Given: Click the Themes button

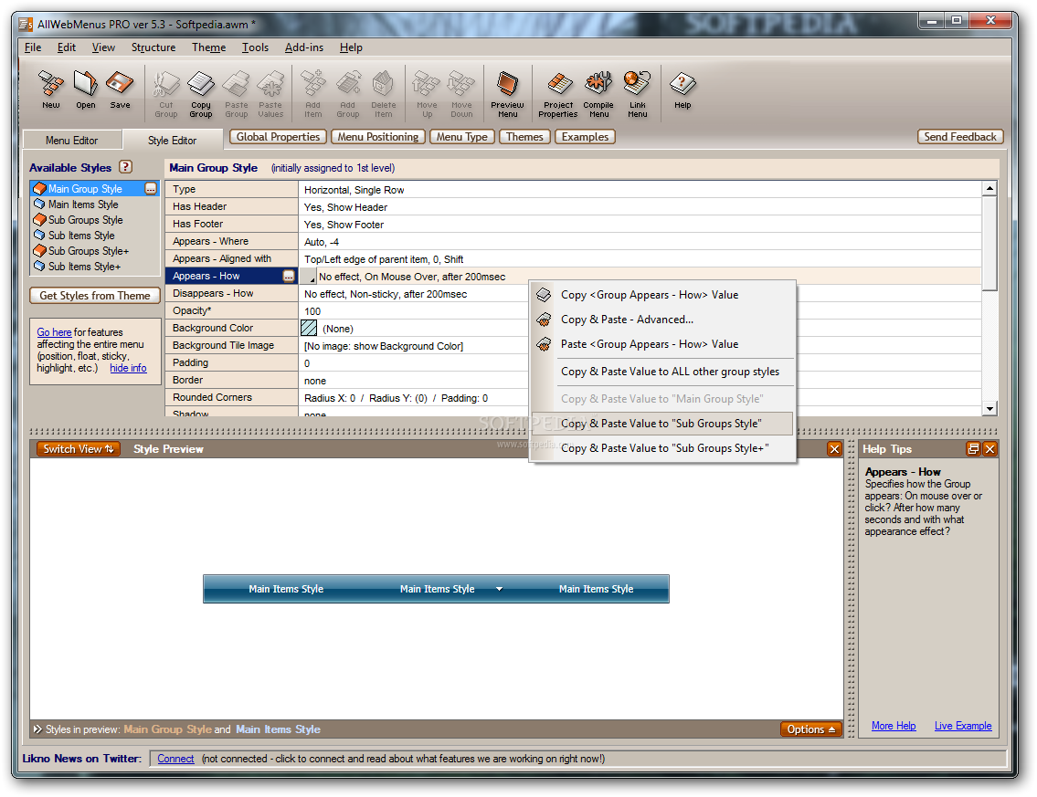Looking at the screenshot, I should click(524, 137).
